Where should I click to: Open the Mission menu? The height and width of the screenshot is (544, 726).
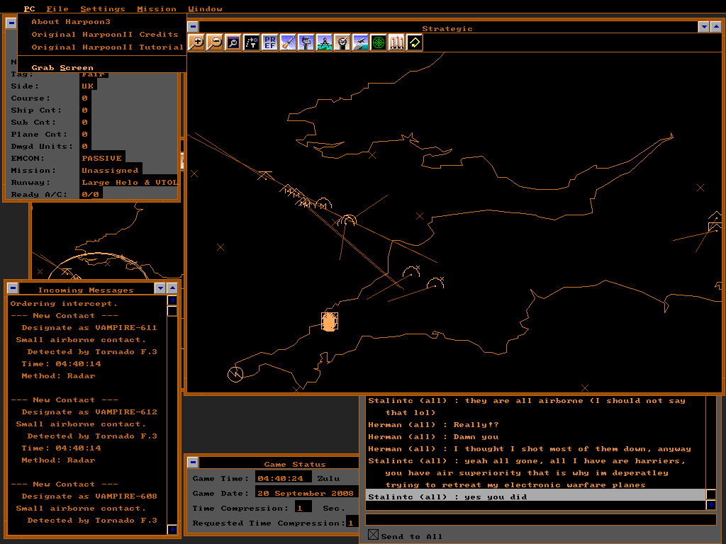click(157, 8)
